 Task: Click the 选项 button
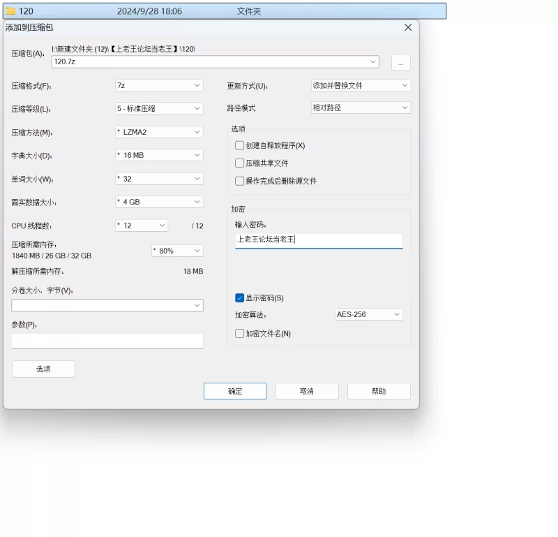(43, 369)
